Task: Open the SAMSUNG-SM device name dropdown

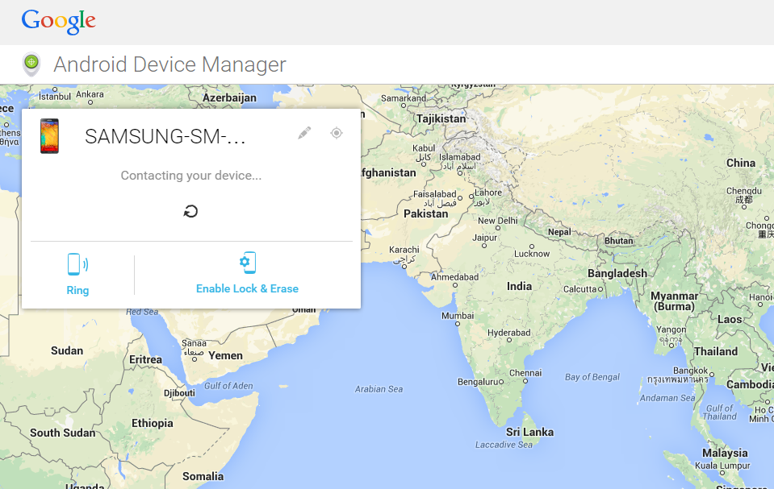Action: pyautogui.click(x=165, y=137)
